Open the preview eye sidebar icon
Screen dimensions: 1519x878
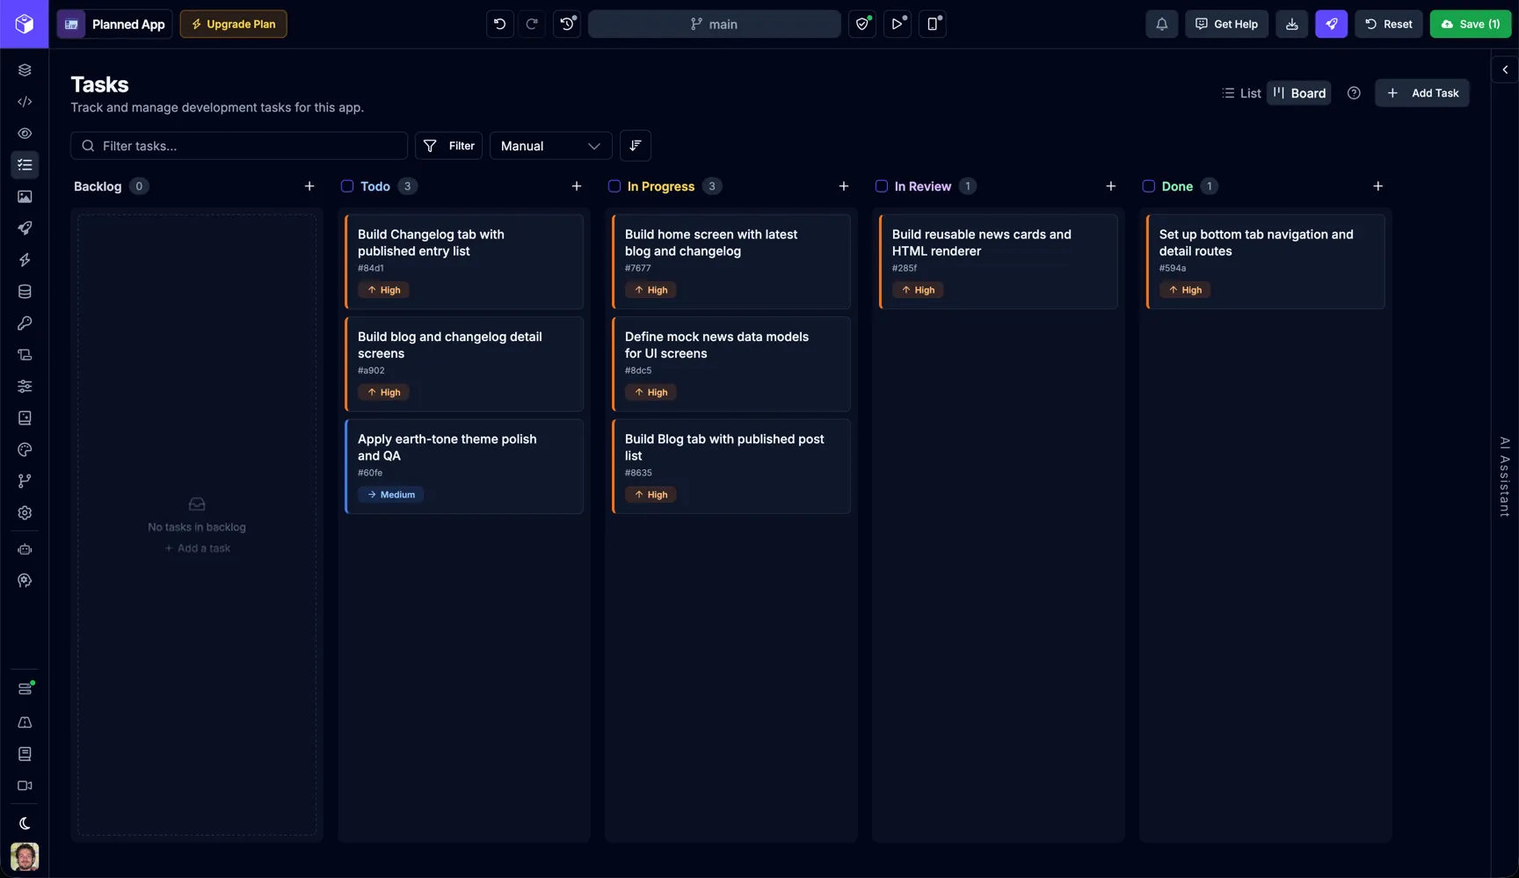25,134
